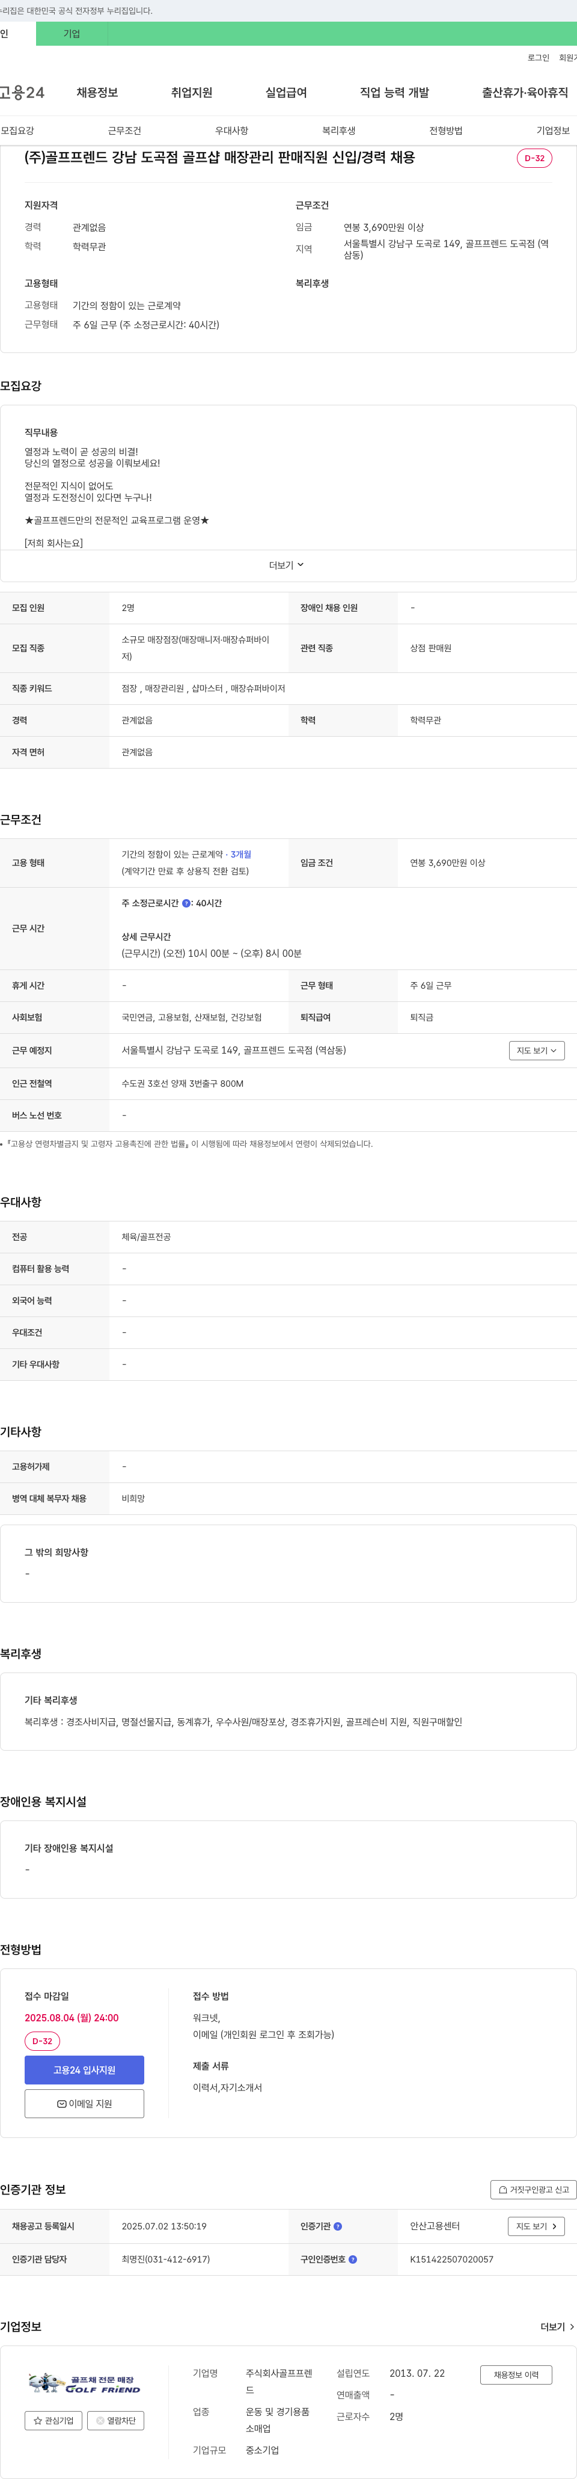The height and width of the screenshot is (2479, 577).
Task: Open more company info via 더보기 link
Action: tap(558, 2326)
